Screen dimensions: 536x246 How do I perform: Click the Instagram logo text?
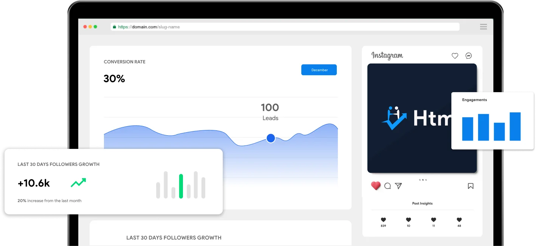[x=387, y=56]
